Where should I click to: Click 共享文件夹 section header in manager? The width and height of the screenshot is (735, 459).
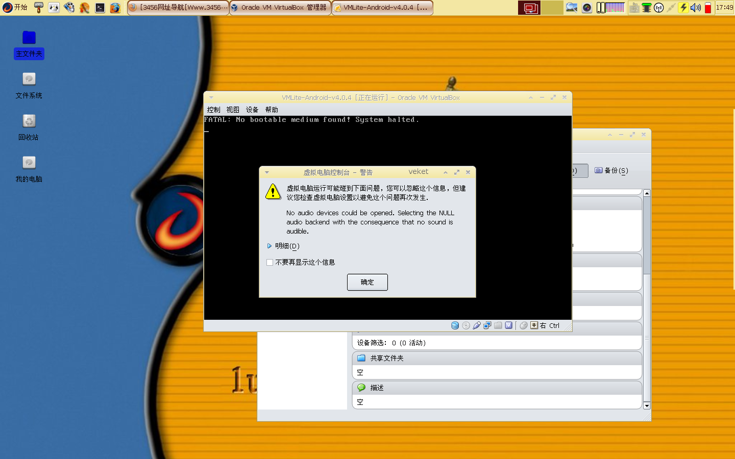click(x=497, y=358)
